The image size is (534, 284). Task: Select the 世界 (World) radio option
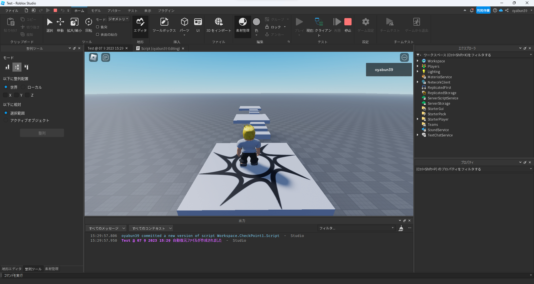6,87
